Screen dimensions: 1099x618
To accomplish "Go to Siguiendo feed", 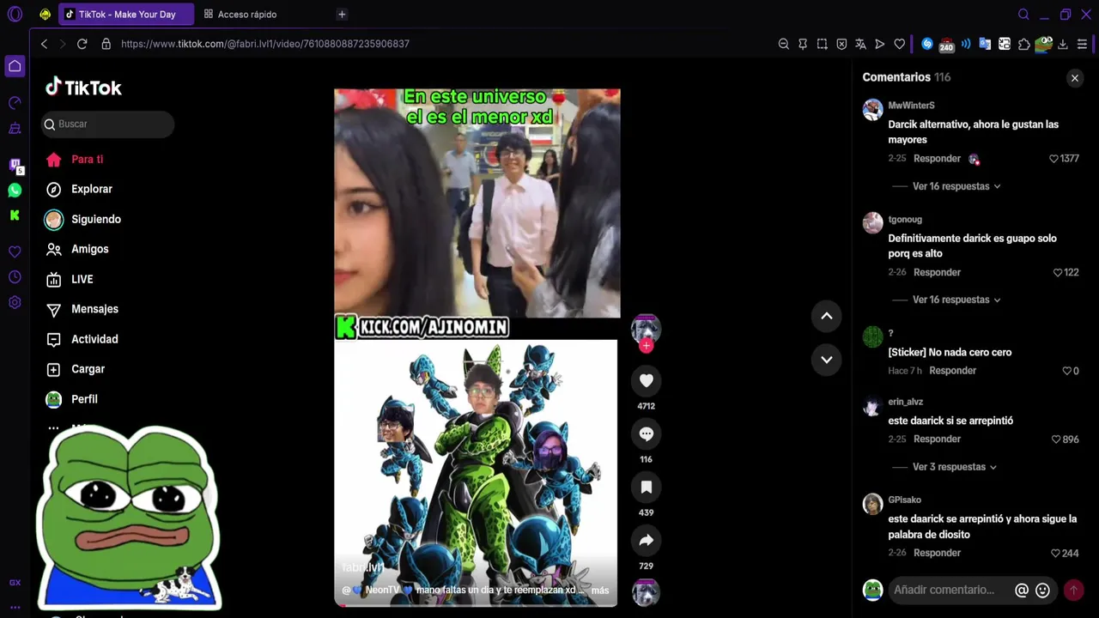I will (x=96, y=219).
